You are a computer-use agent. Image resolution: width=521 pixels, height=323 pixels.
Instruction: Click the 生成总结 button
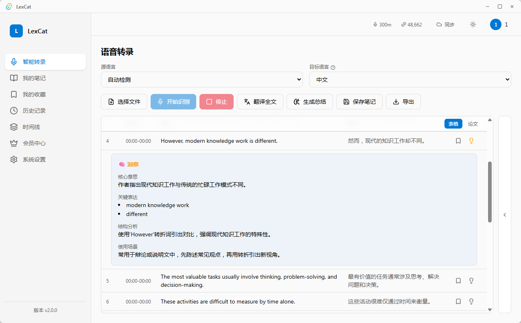pos(310,102)
